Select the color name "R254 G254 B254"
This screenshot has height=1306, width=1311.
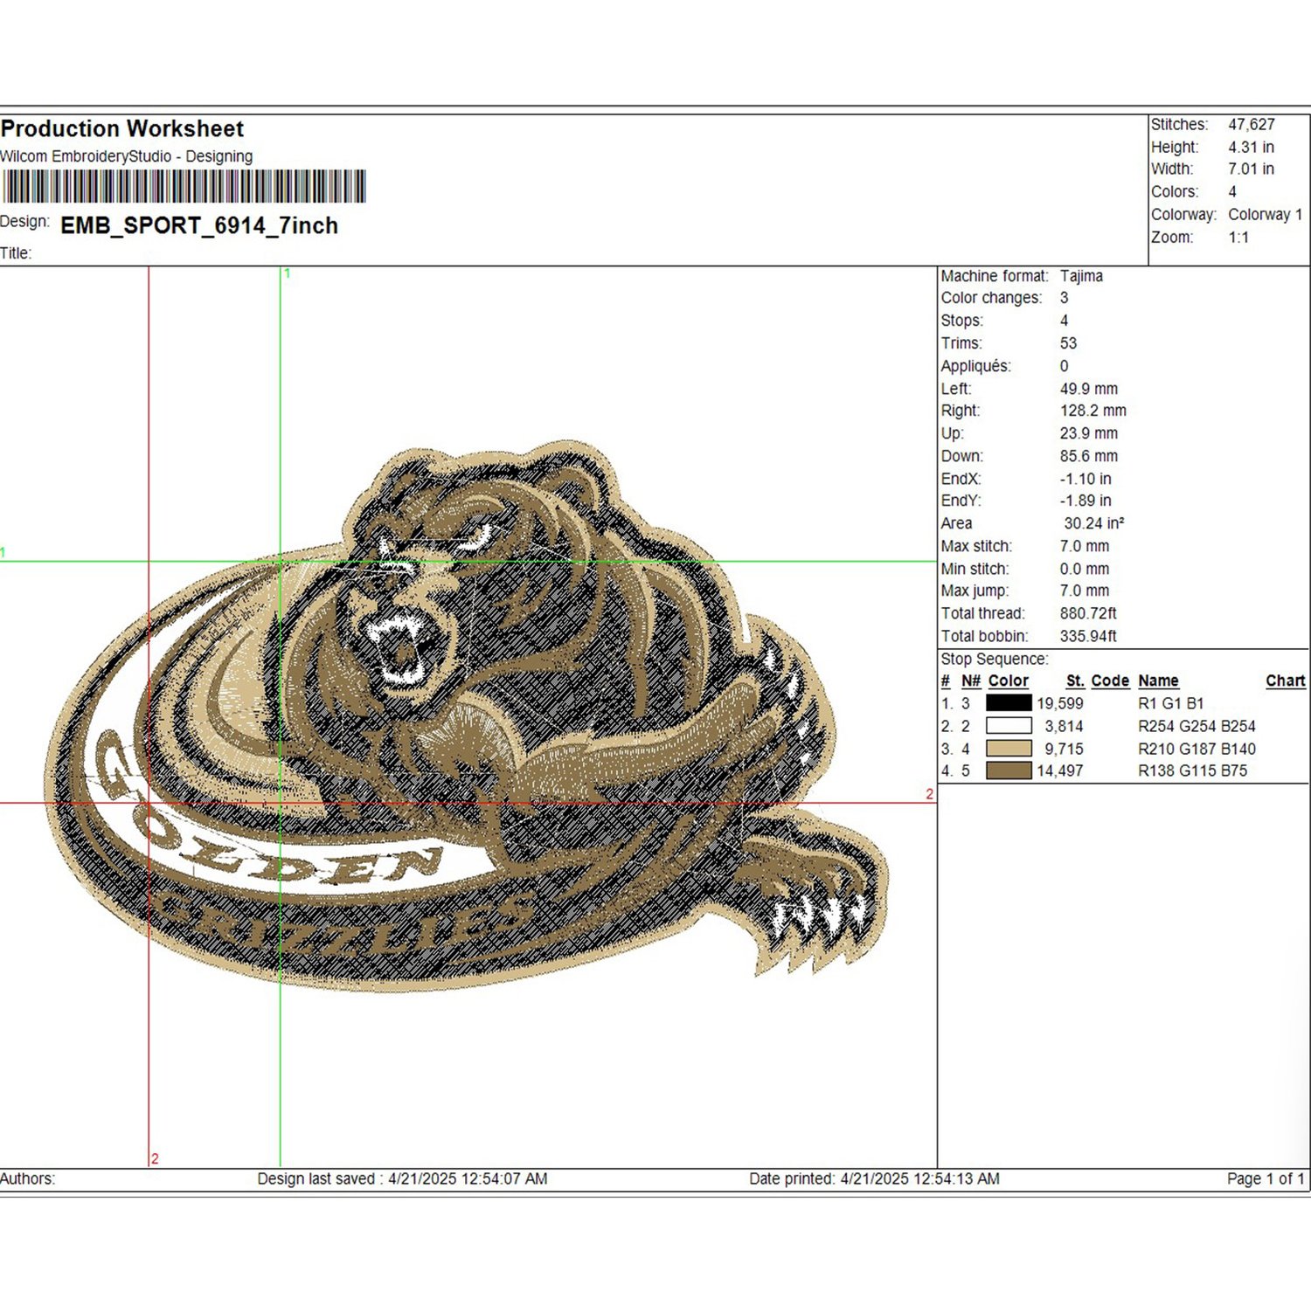1197,726
